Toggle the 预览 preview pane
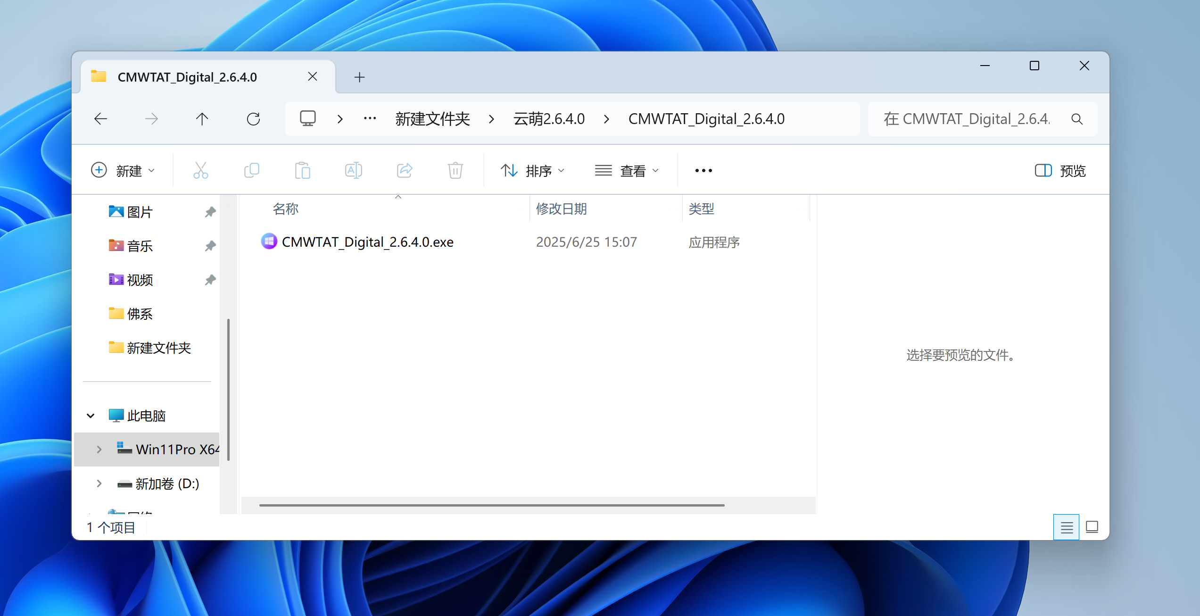 (x=1060, y=170)
